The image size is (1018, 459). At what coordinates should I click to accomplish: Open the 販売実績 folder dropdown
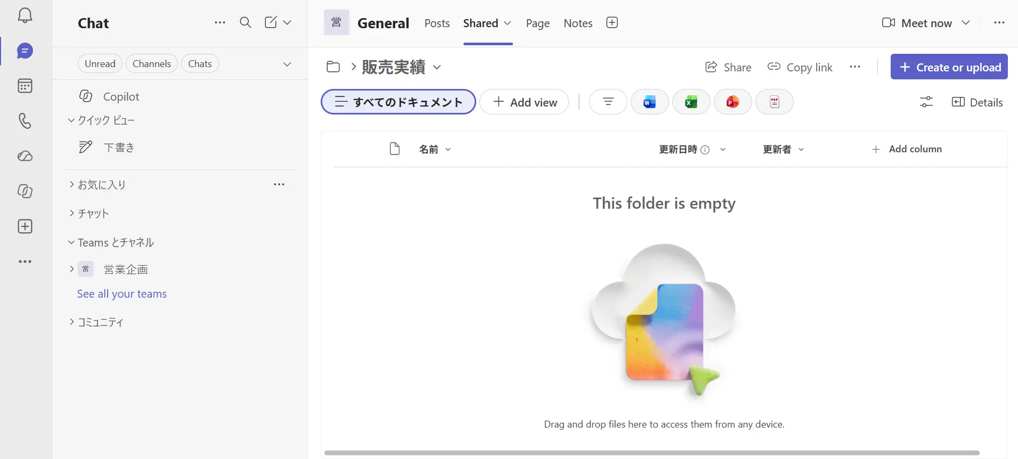[437, 67]
